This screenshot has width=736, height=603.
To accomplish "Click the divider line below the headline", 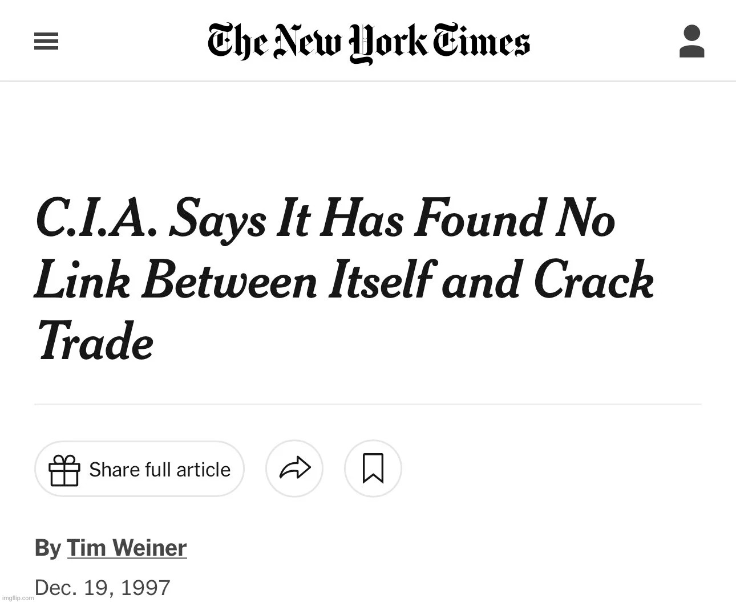I will click(x=367, y=405).
